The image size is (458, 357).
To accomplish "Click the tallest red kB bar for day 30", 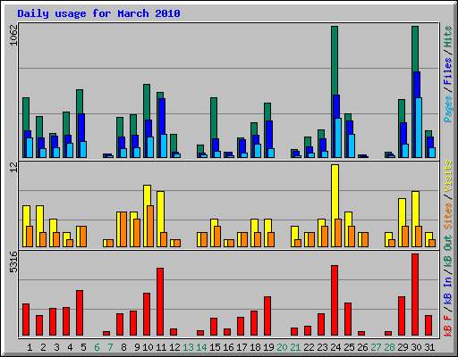I will 415,295.
